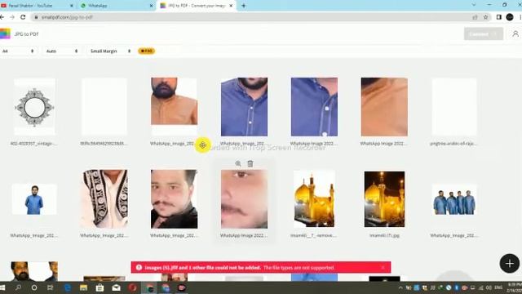Open a new browser tab
522x294 pixels.
tap(243, 6)
